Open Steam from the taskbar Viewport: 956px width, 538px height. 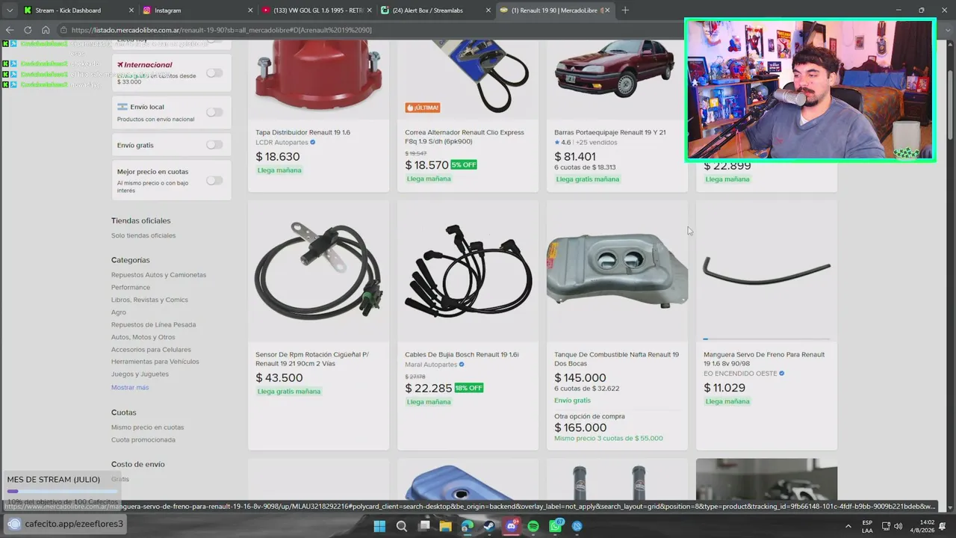tap(490, 526)
